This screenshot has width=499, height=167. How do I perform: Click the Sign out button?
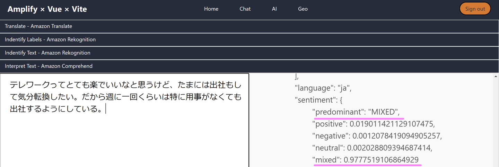pyautogui.click(x=475, y=9)
